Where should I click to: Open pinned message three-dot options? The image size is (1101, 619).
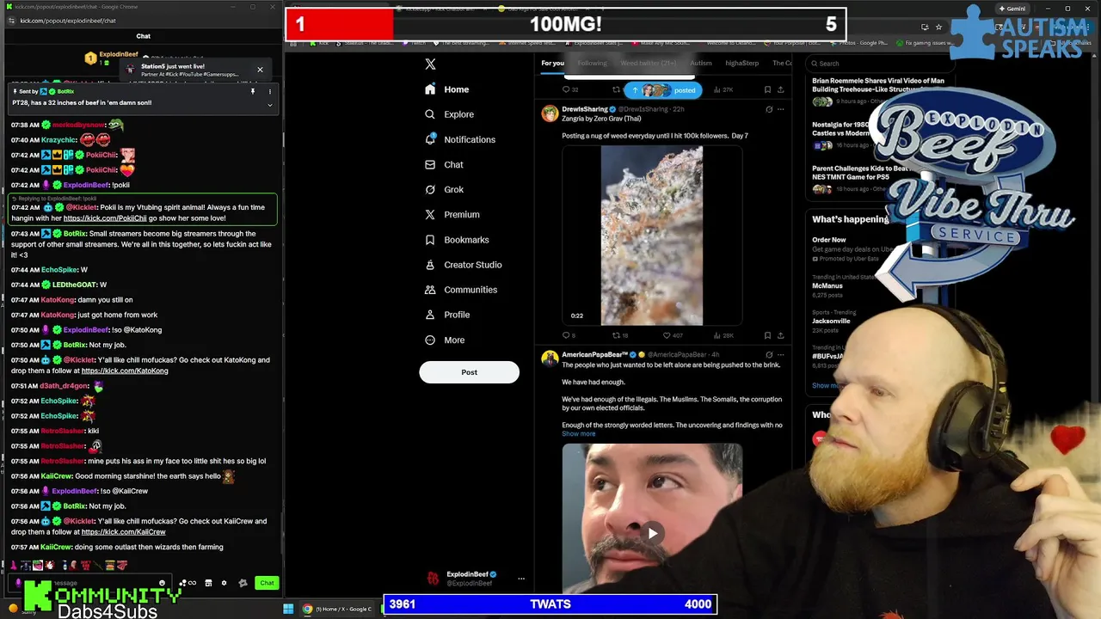pyautogui.click(x=269, y=91)
